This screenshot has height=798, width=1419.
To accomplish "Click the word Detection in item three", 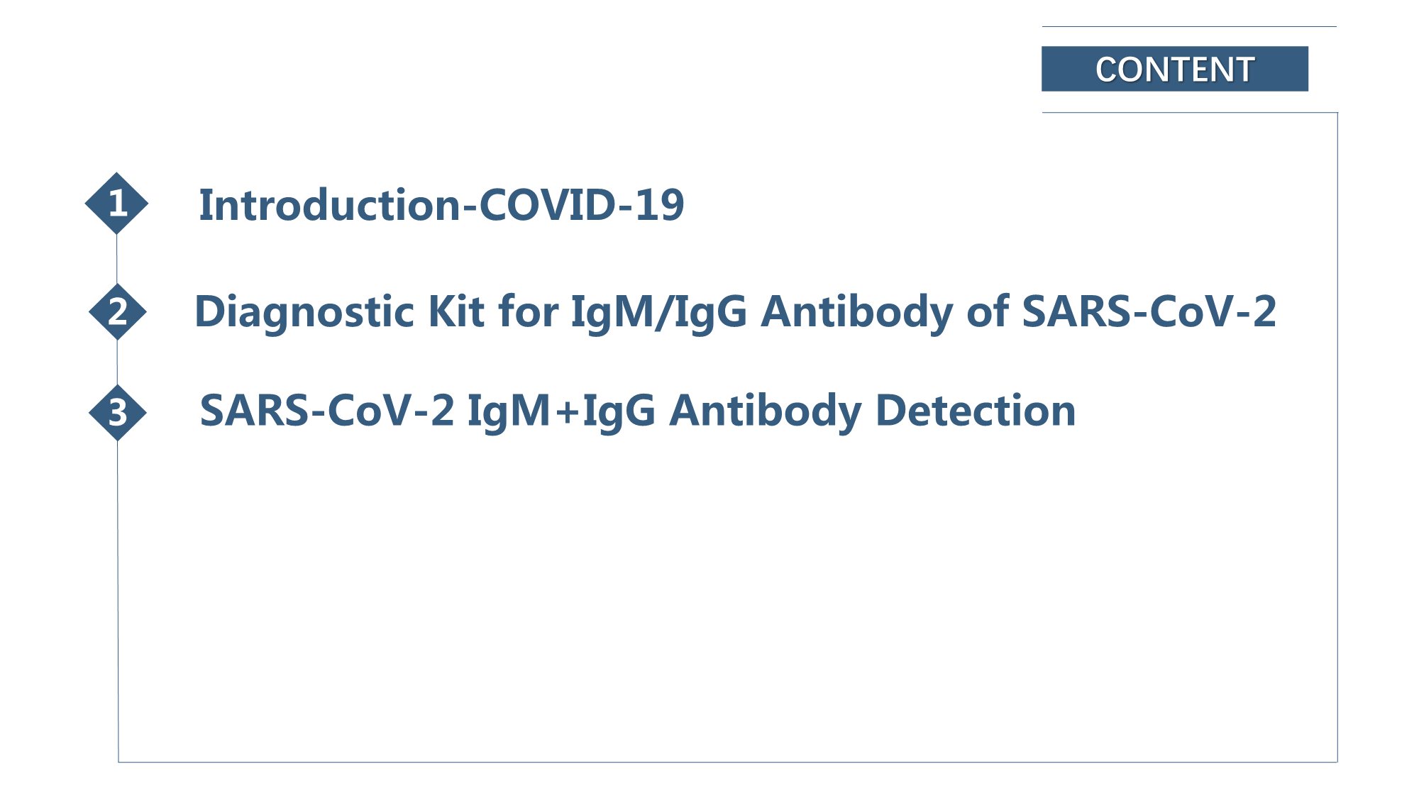I will (x=976, y=411).
